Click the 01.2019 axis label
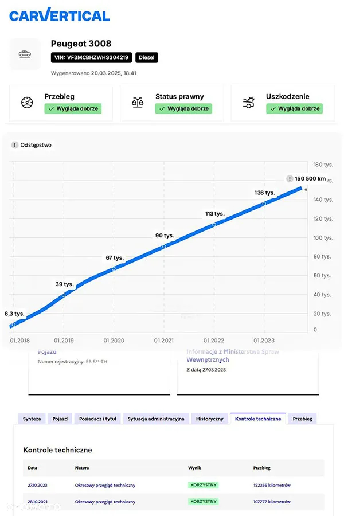The width and height of the screenshot is (344, 516). tap(64, 341)
